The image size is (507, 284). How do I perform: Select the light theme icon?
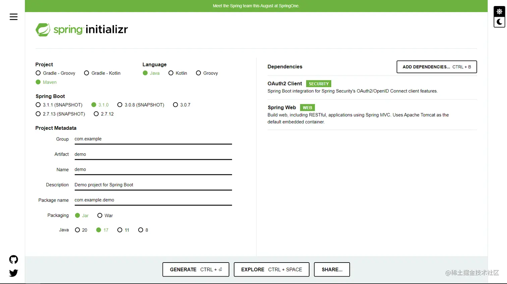click(499, 11)
